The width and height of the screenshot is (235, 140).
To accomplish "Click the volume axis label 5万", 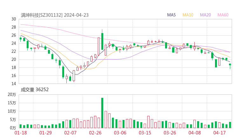I will tap(13, 120).
